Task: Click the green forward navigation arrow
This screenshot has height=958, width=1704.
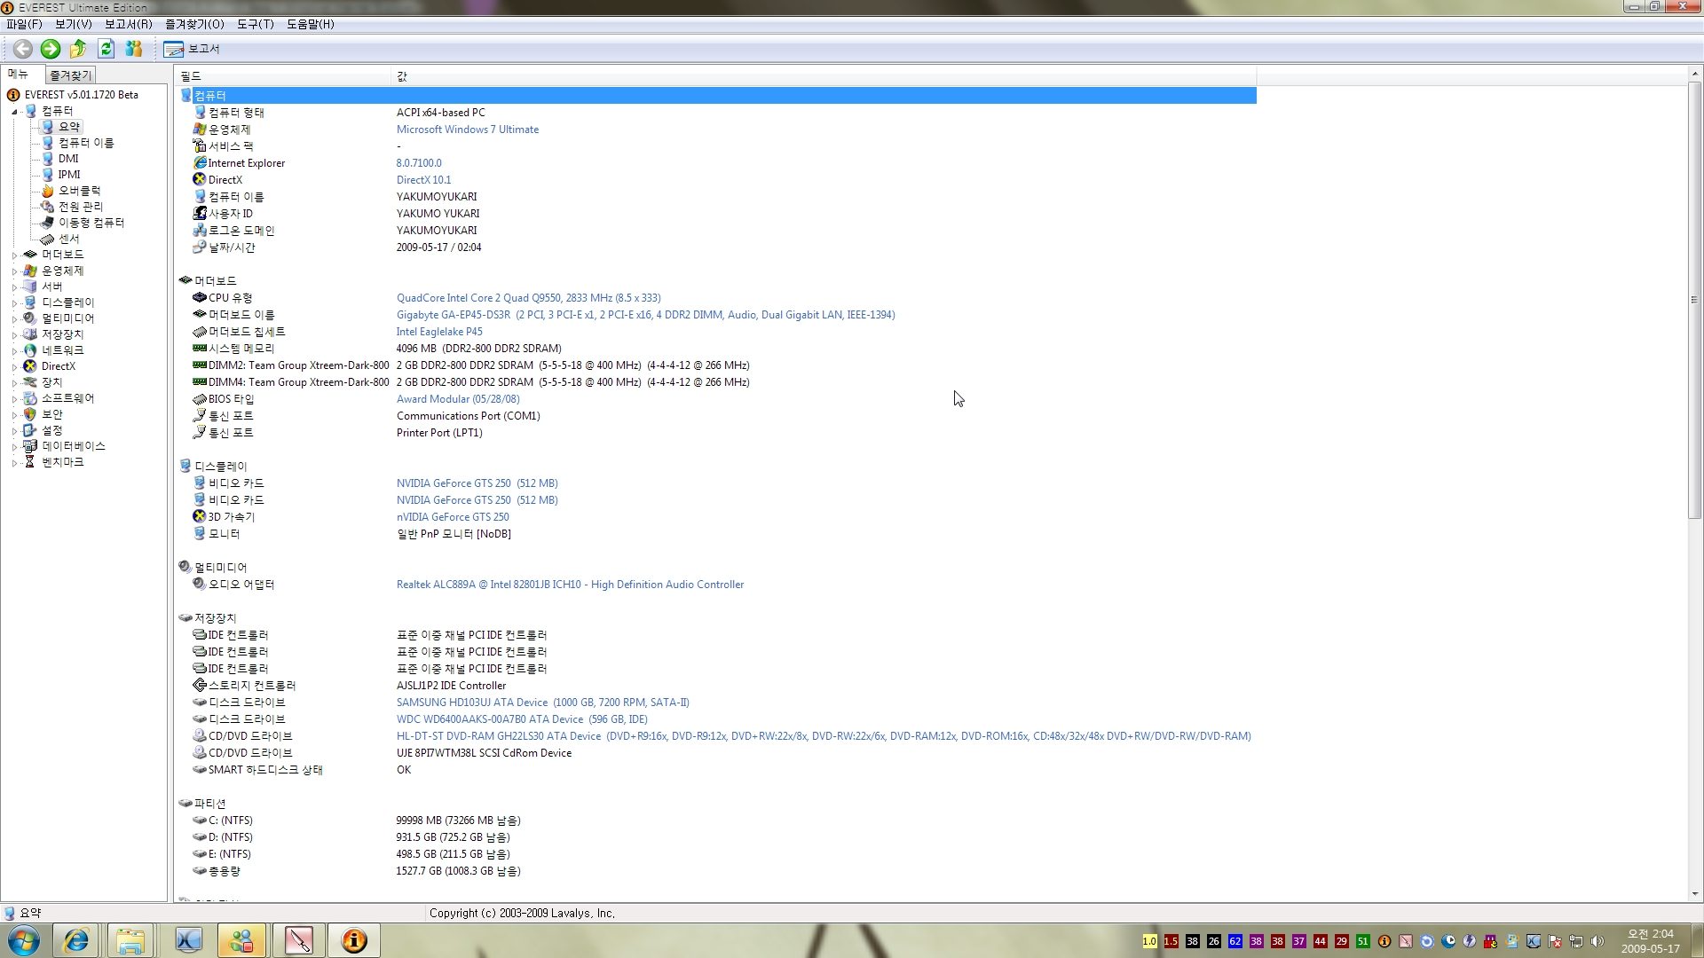Action: pyautogui.click(x=51, y=49)
